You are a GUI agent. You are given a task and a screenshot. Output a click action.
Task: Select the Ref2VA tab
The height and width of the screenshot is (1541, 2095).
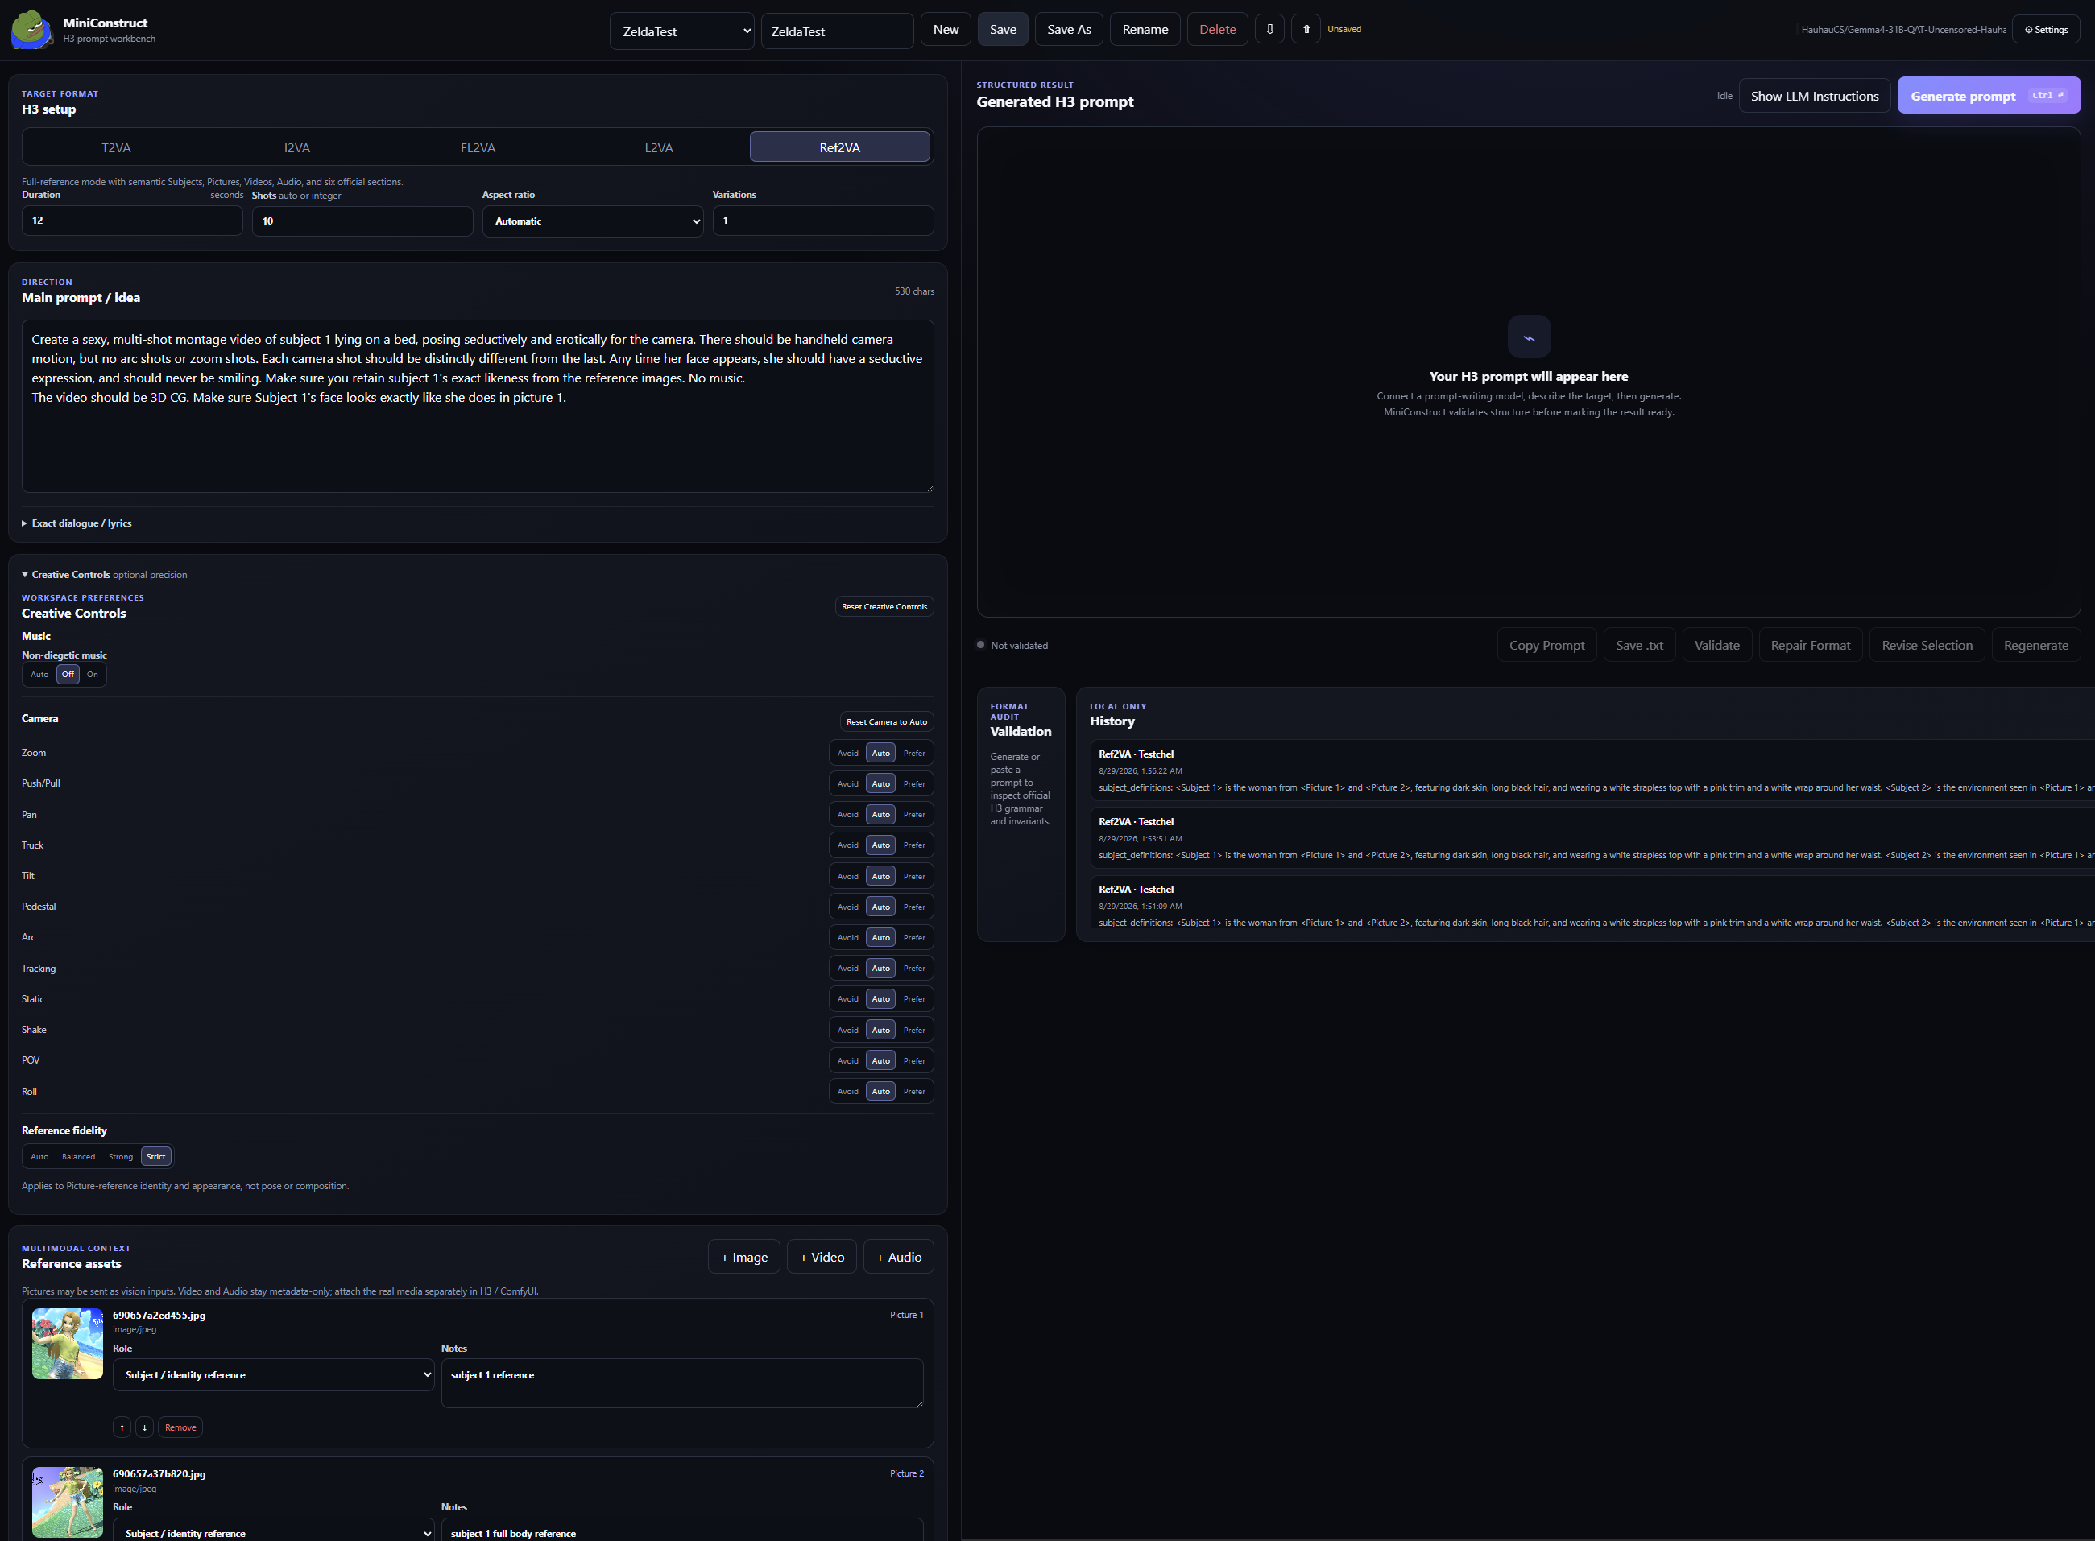840,147
